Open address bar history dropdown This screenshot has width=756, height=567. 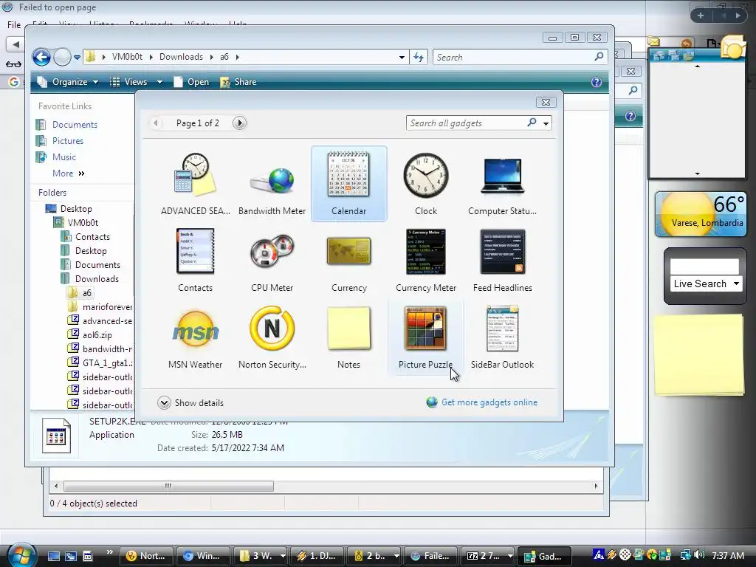[x=402, y=58]
